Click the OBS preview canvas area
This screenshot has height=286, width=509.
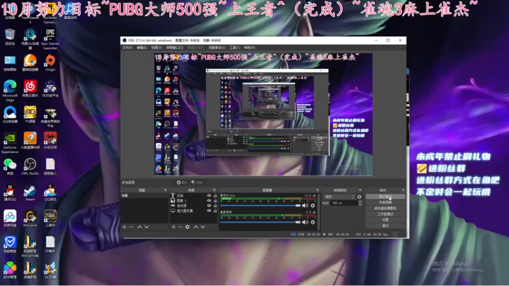(x=263, y=114)
